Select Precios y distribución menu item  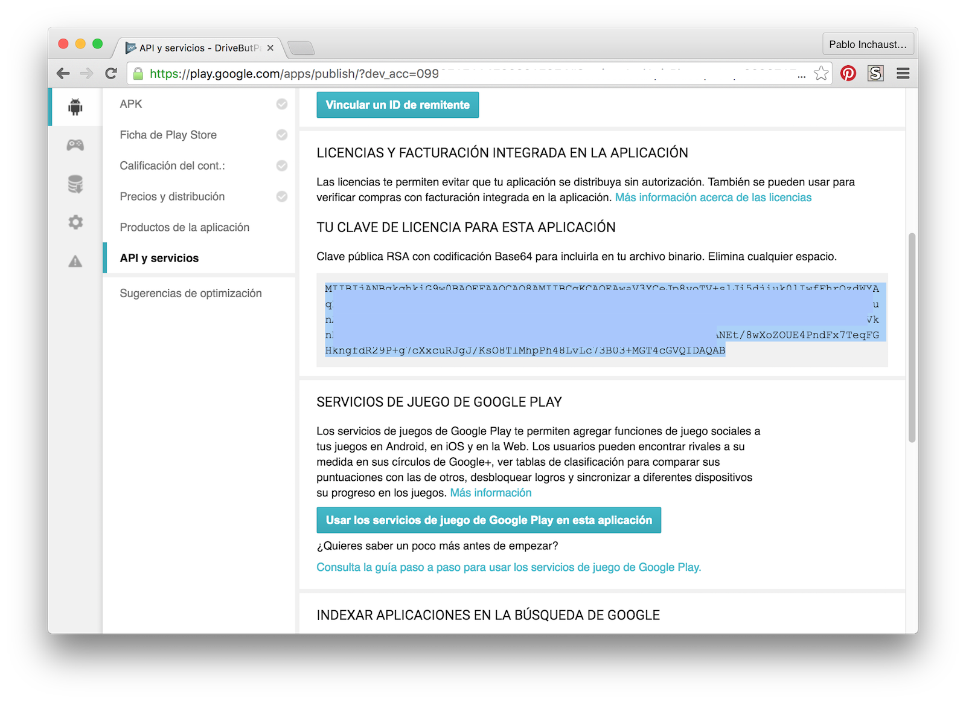[172, 196]
